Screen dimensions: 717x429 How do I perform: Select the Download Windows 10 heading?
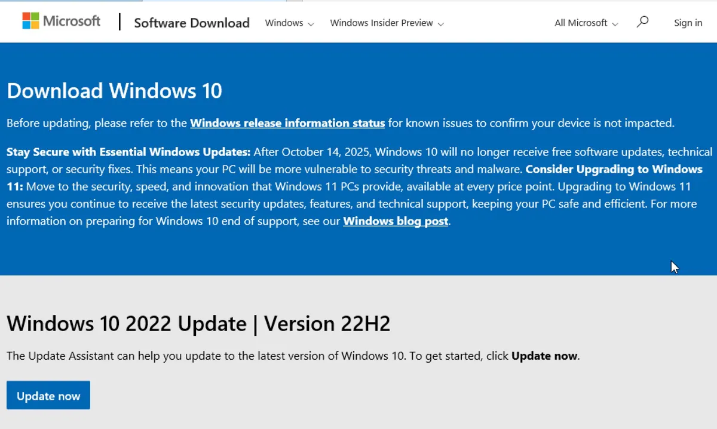click(x=114, y=90)
